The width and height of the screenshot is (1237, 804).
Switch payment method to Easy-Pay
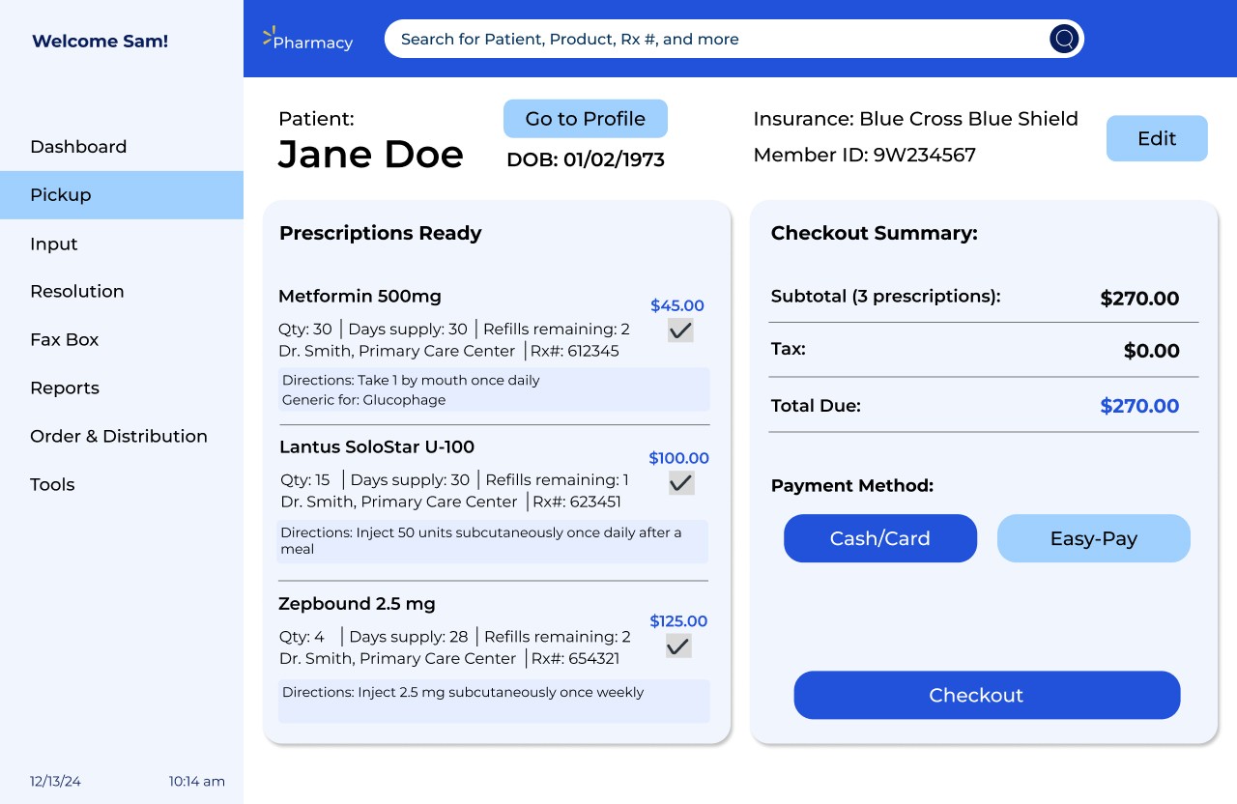pos(1093,538)
